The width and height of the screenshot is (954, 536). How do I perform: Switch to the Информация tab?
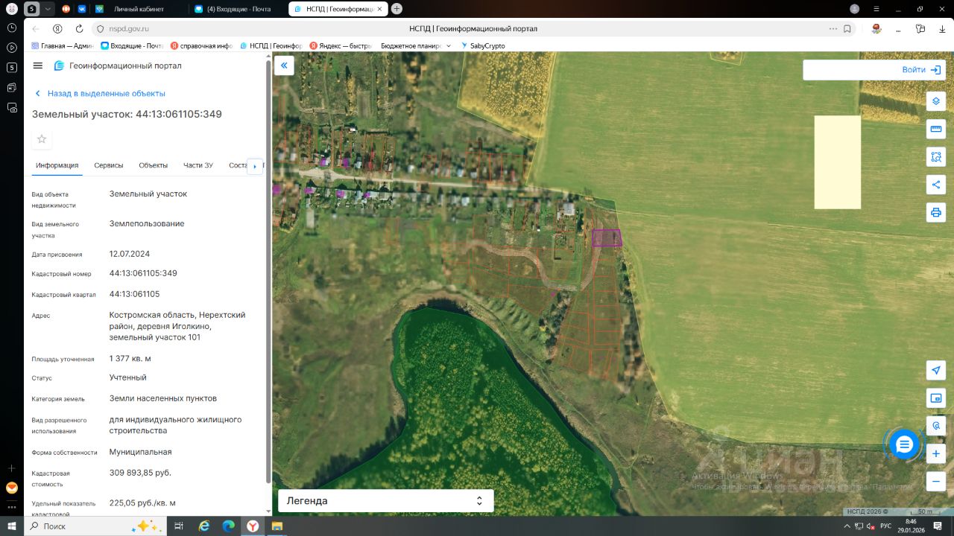pyautogui.click(x=57, y=165)
